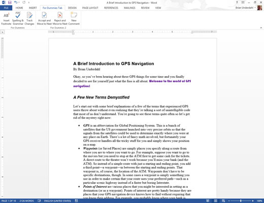Open Word Help question mark icon
Image resolution: width=264 pixels, height=203 pixels.
237,3
